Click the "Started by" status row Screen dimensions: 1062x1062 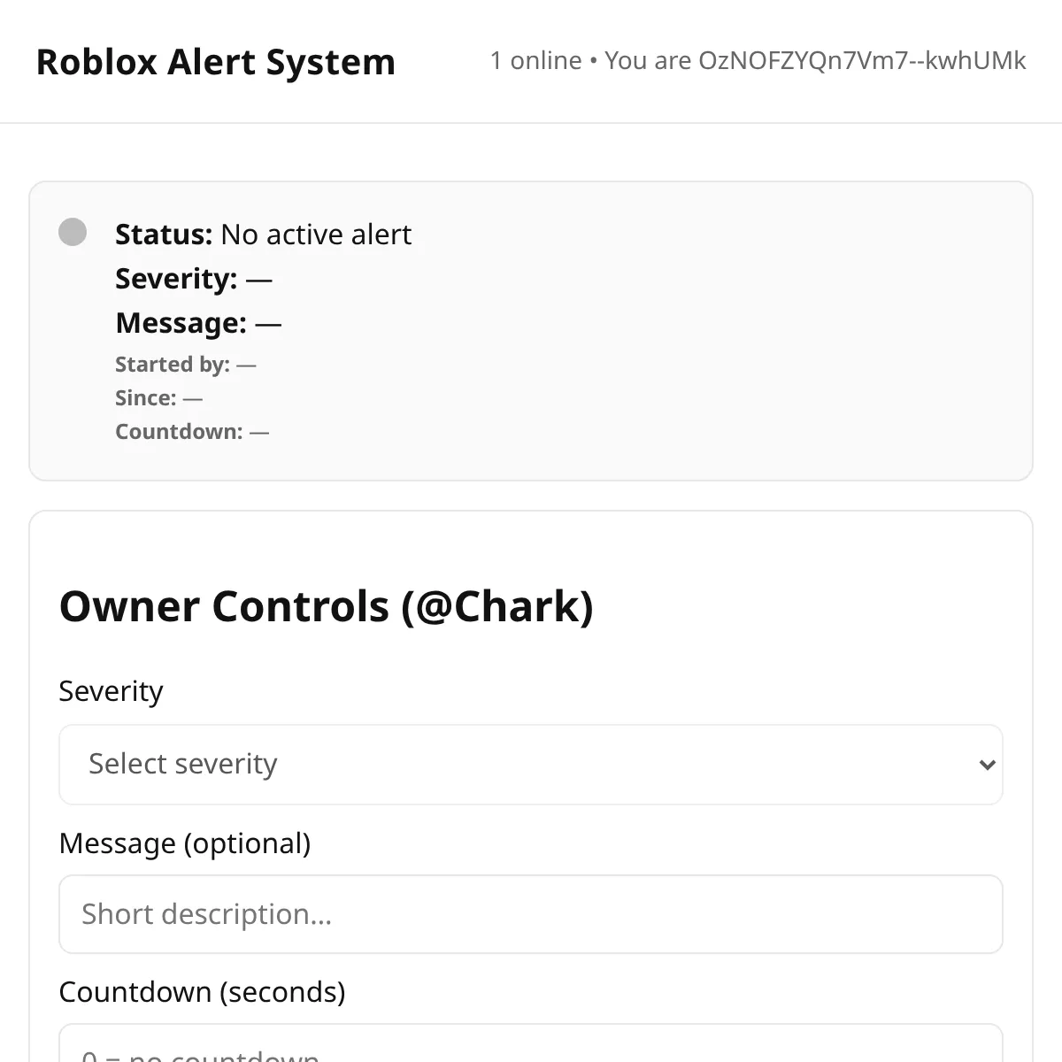(185, 365)
